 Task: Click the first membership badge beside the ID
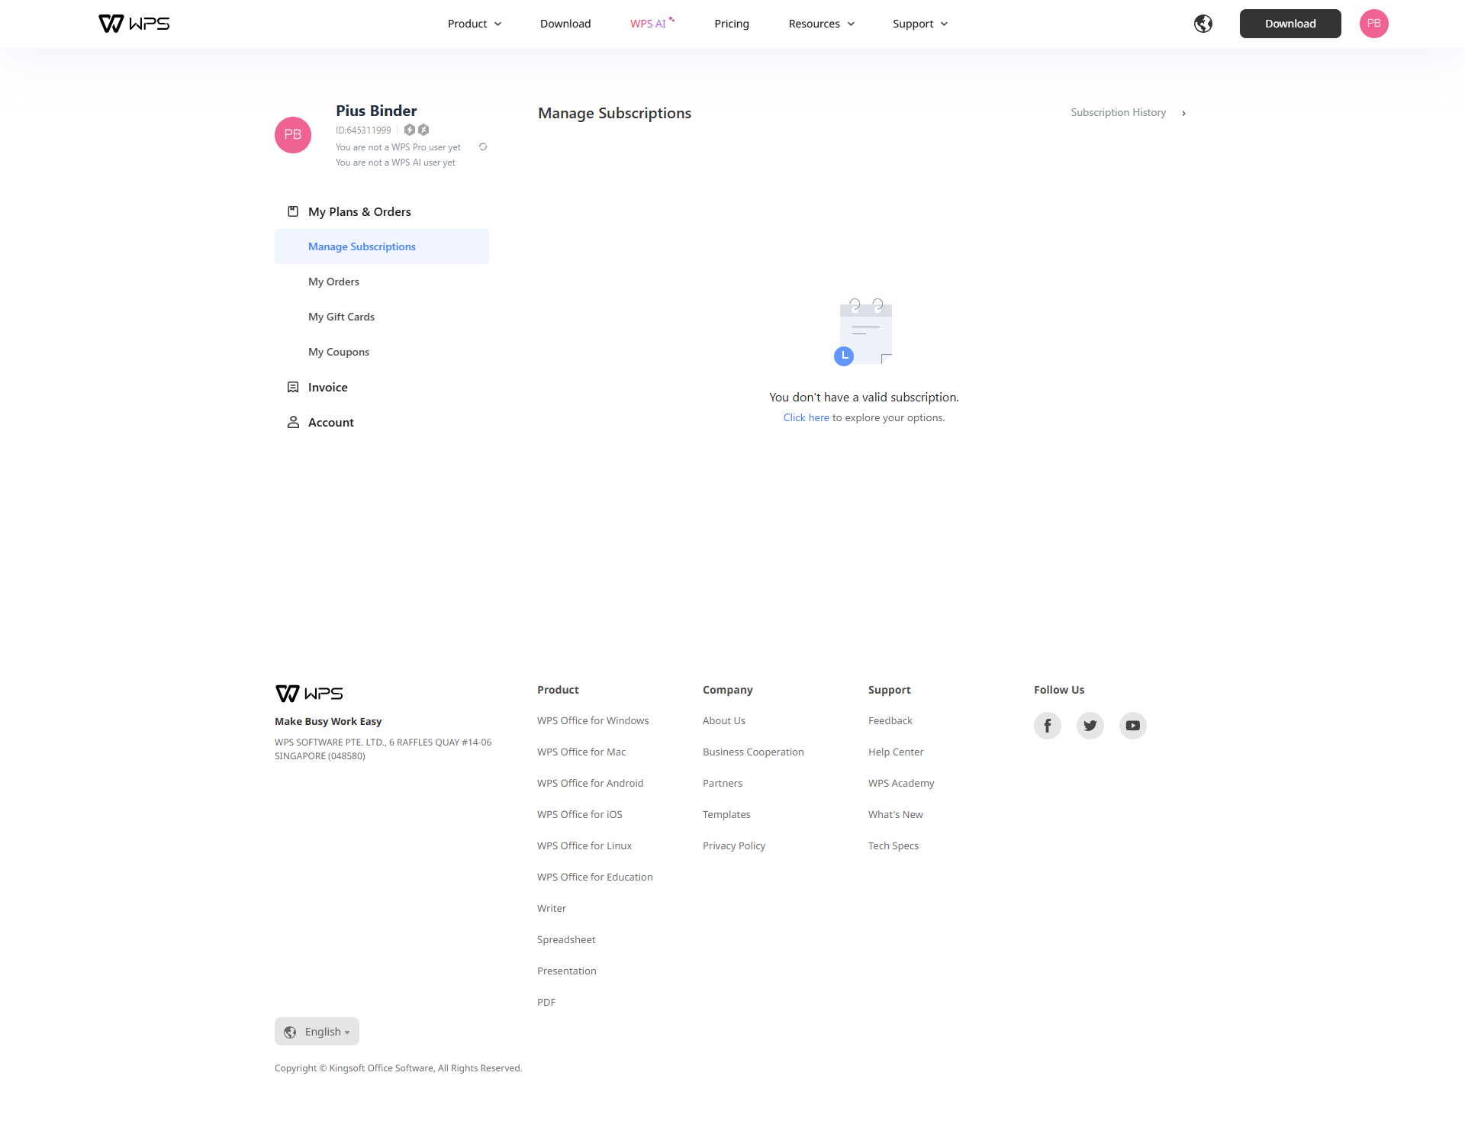pos(410,130)
